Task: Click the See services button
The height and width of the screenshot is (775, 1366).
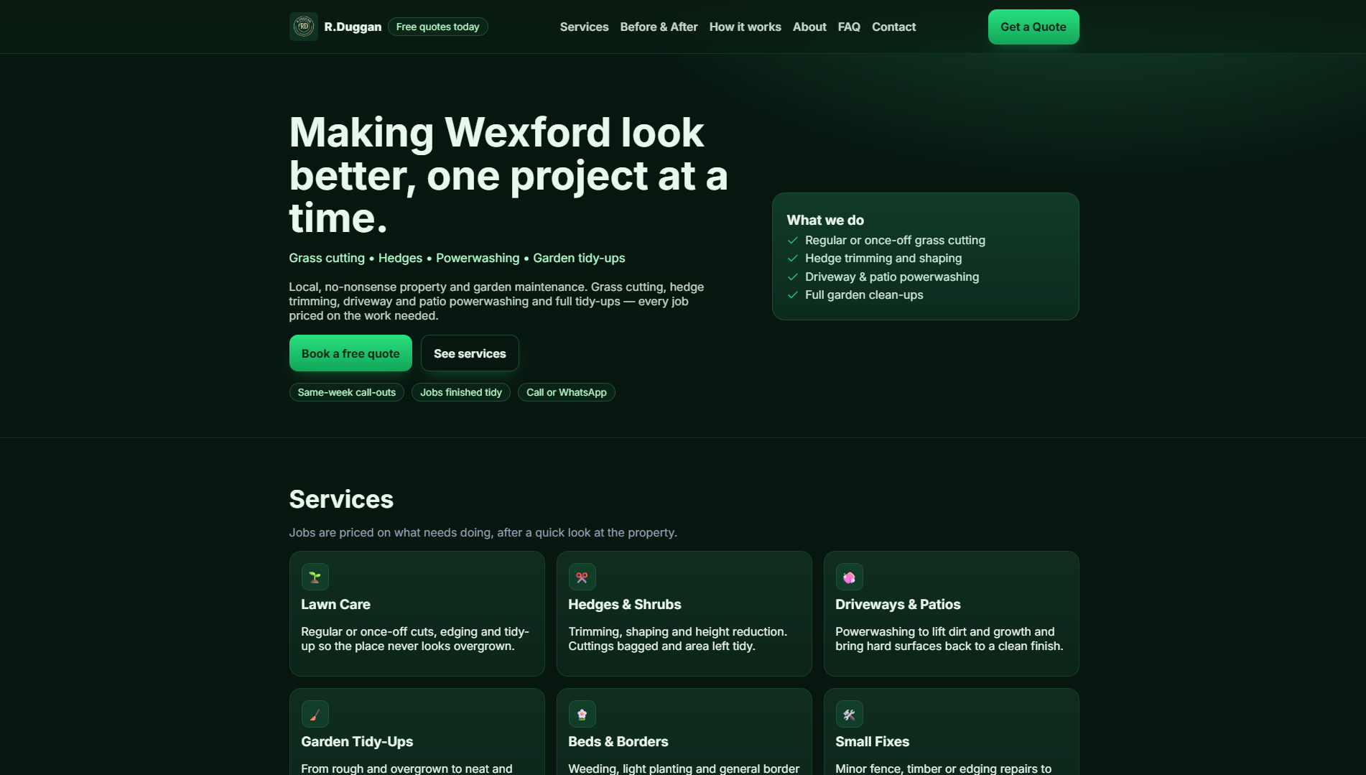Action: [470, 353]
